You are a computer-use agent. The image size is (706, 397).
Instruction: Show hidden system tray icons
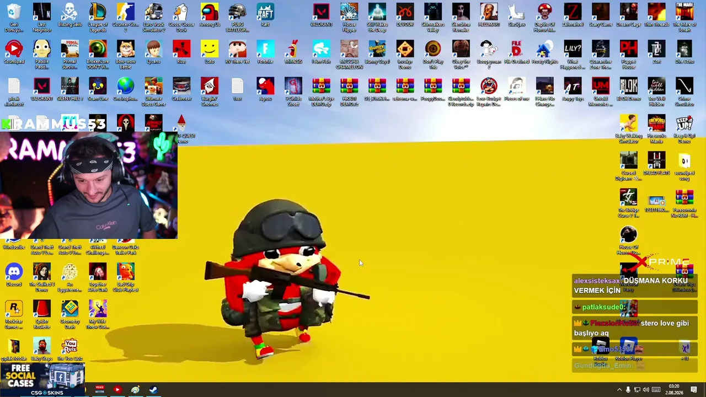[x=619, y=390]
